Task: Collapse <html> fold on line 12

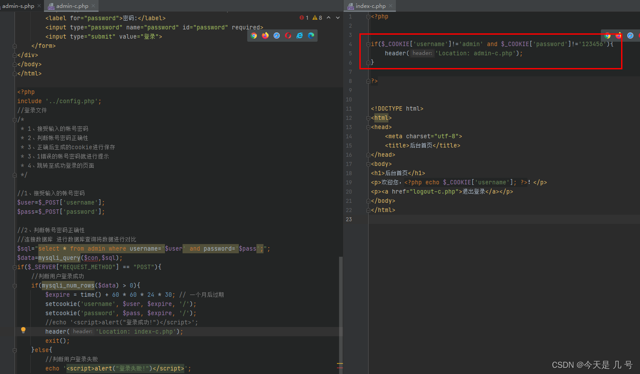Action: coord(368,118)
